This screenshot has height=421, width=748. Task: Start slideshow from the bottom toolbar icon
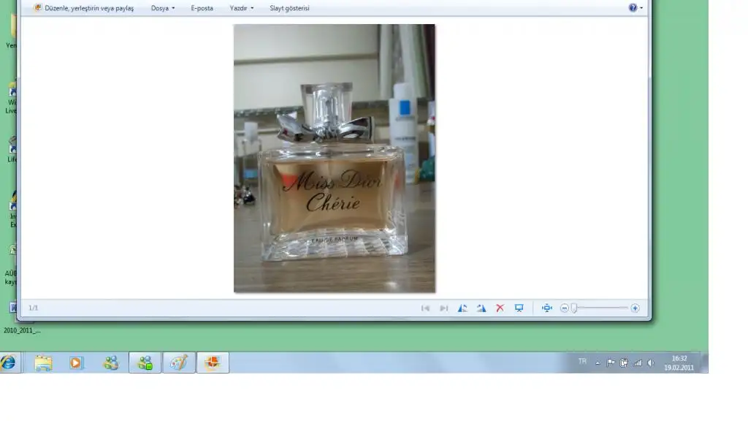519,308
